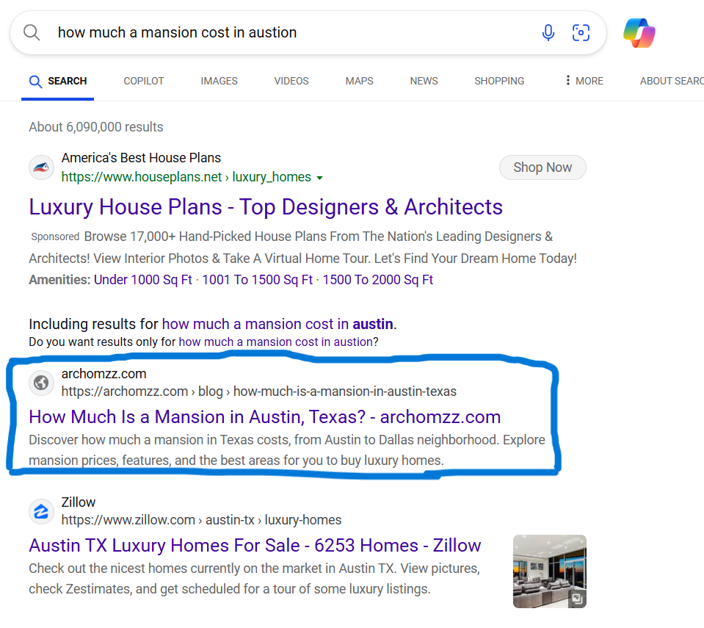Click the 'Sponsored' label text
This screenshot has height=628, width=704.
pyautogui.click(x=55, y=237)
